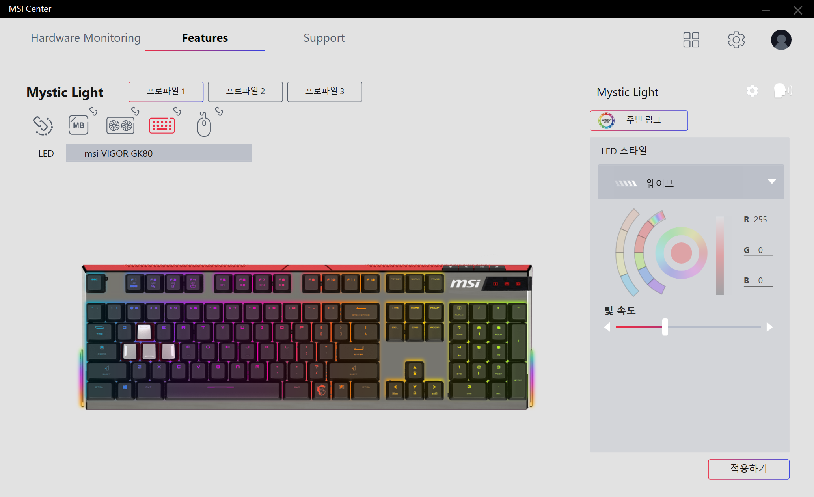Decrease light speed with left arrow
Image resolution: width=814 pixels, height=497 pixels.
coord(607,327)
